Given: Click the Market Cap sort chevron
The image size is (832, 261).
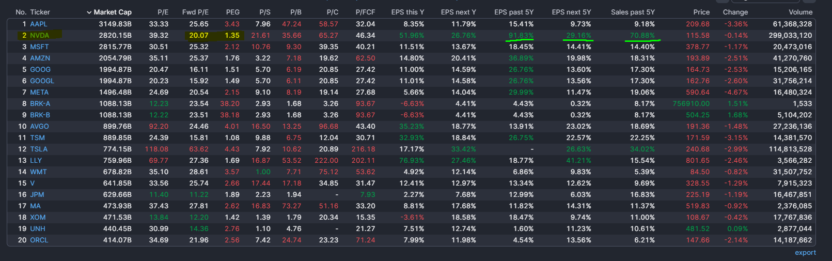Looking at the screenshot, I should tap(89, 12).
